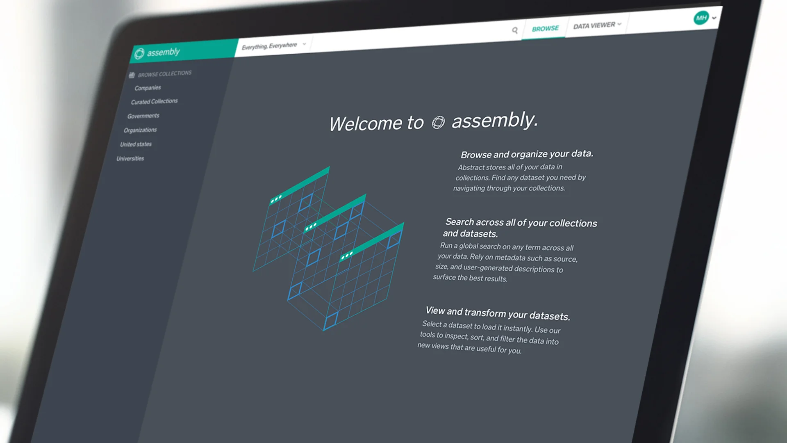The width and height of the screenshot is (787, 443).
Task: Switch to the BROWSE tab
Action: click(x=545, y=29)
